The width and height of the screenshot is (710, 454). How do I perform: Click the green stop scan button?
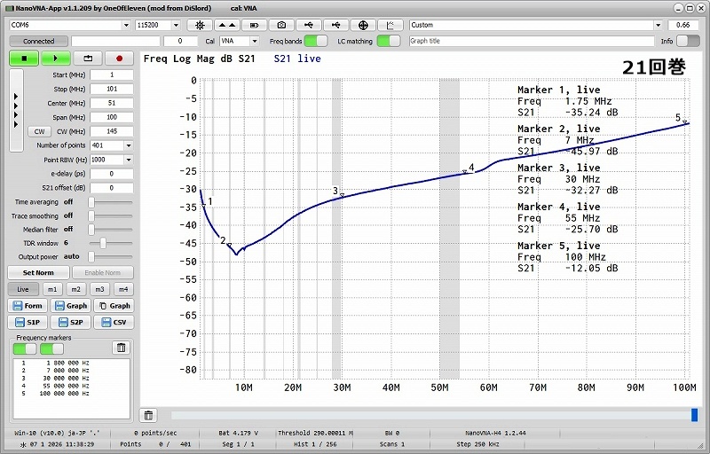pos(23,58)
